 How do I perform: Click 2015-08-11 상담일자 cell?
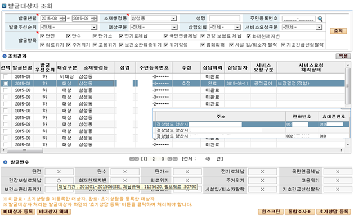click(238, 84)
